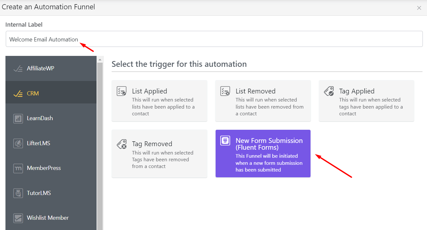The width and height of the screenshot is (427, 230).
Task: Select the List Removed trigger card
Action: coord(263,101)
